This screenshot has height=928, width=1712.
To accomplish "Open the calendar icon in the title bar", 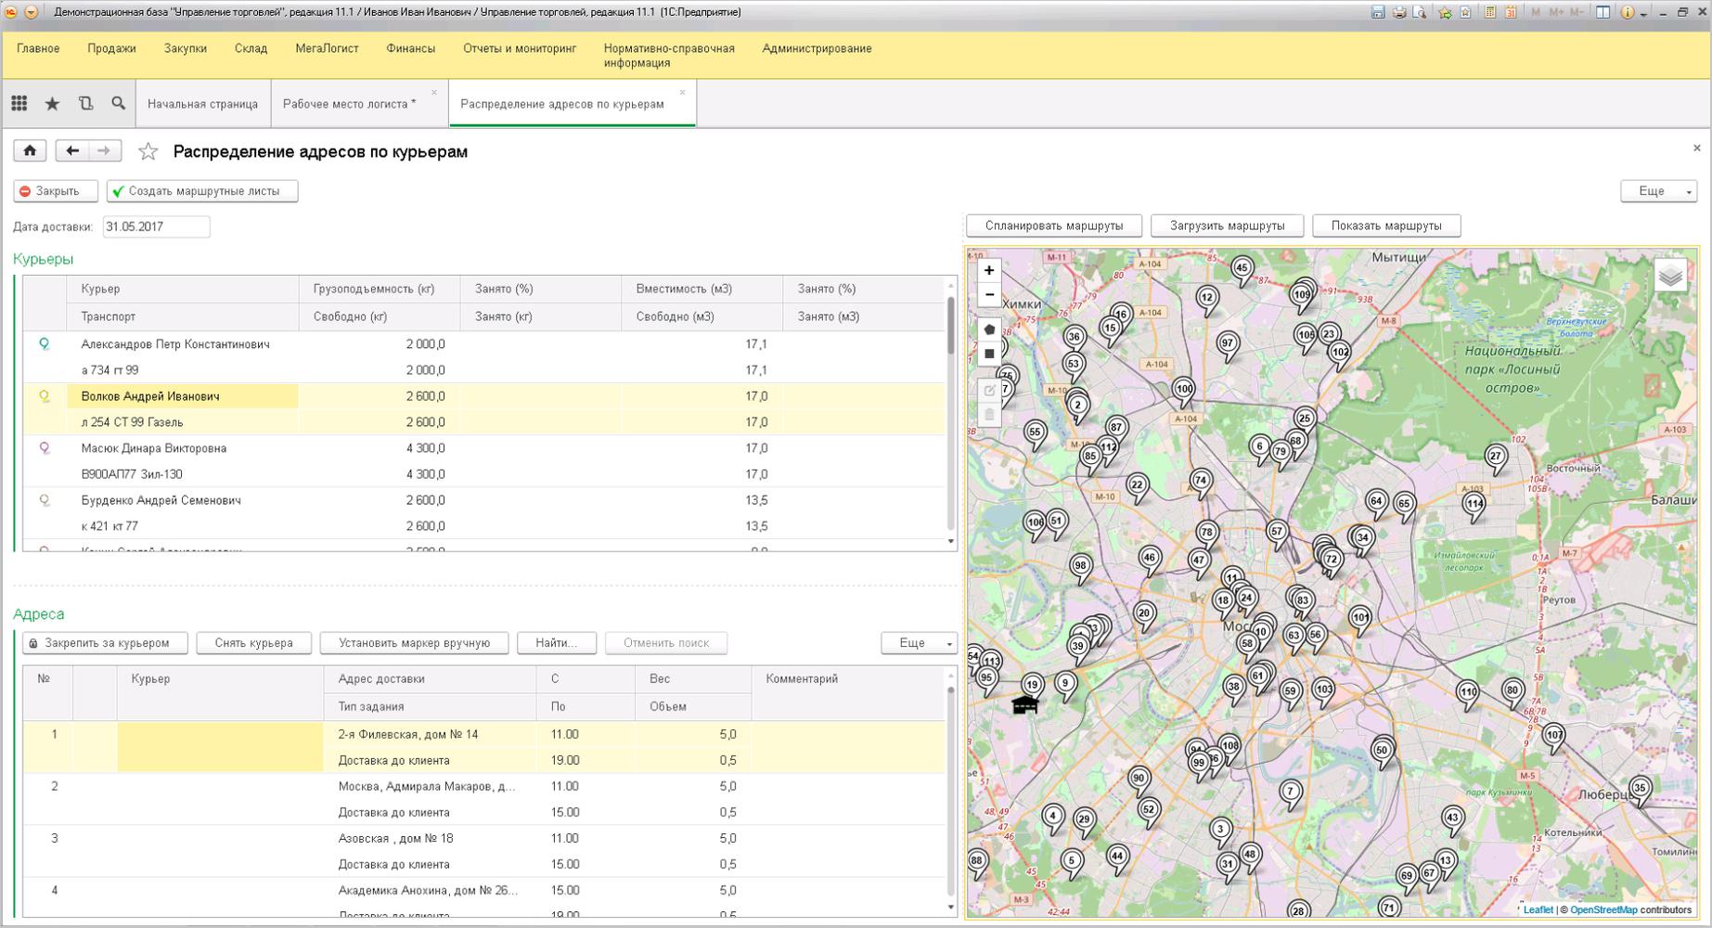I will tap(1511, 12).
